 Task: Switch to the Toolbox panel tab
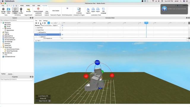pyautogui.click(x=3, y=74)
